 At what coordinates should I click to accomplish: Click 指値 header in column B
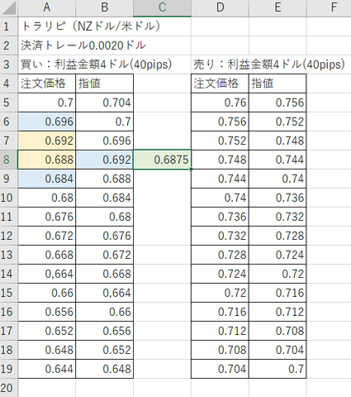click(x=105, y=84)
